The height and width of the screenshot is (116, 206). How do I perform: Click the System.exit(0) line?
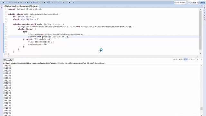point(38,44)
